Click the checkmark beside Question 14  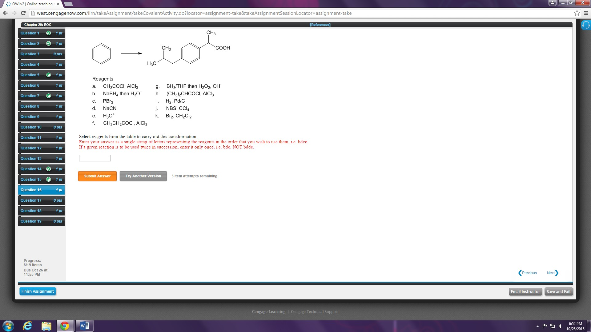(48, 169)
